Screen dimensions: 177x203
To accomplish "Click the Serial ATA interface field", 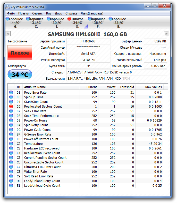I will 88,54.
